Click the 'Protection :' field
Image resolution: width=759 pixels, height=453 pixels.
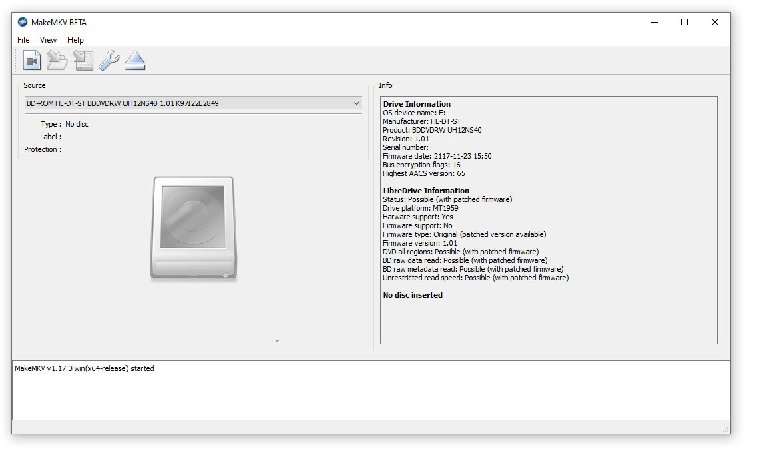click(43, 149)
